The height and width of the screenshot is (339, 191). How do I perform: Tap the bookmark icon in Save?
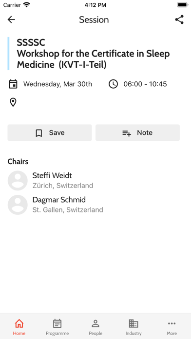pyautogui.click(x=39, y=133)
